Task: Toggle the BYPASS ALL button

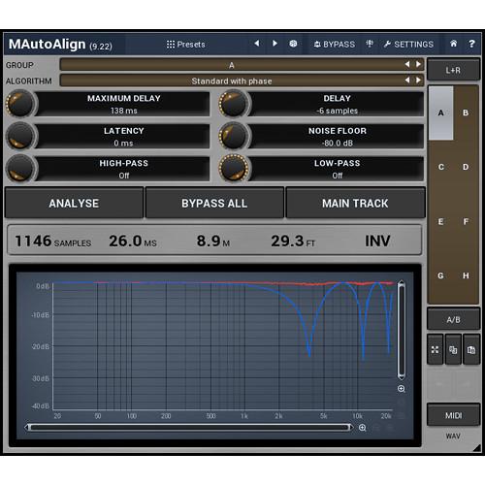Action: click(214, 203)
